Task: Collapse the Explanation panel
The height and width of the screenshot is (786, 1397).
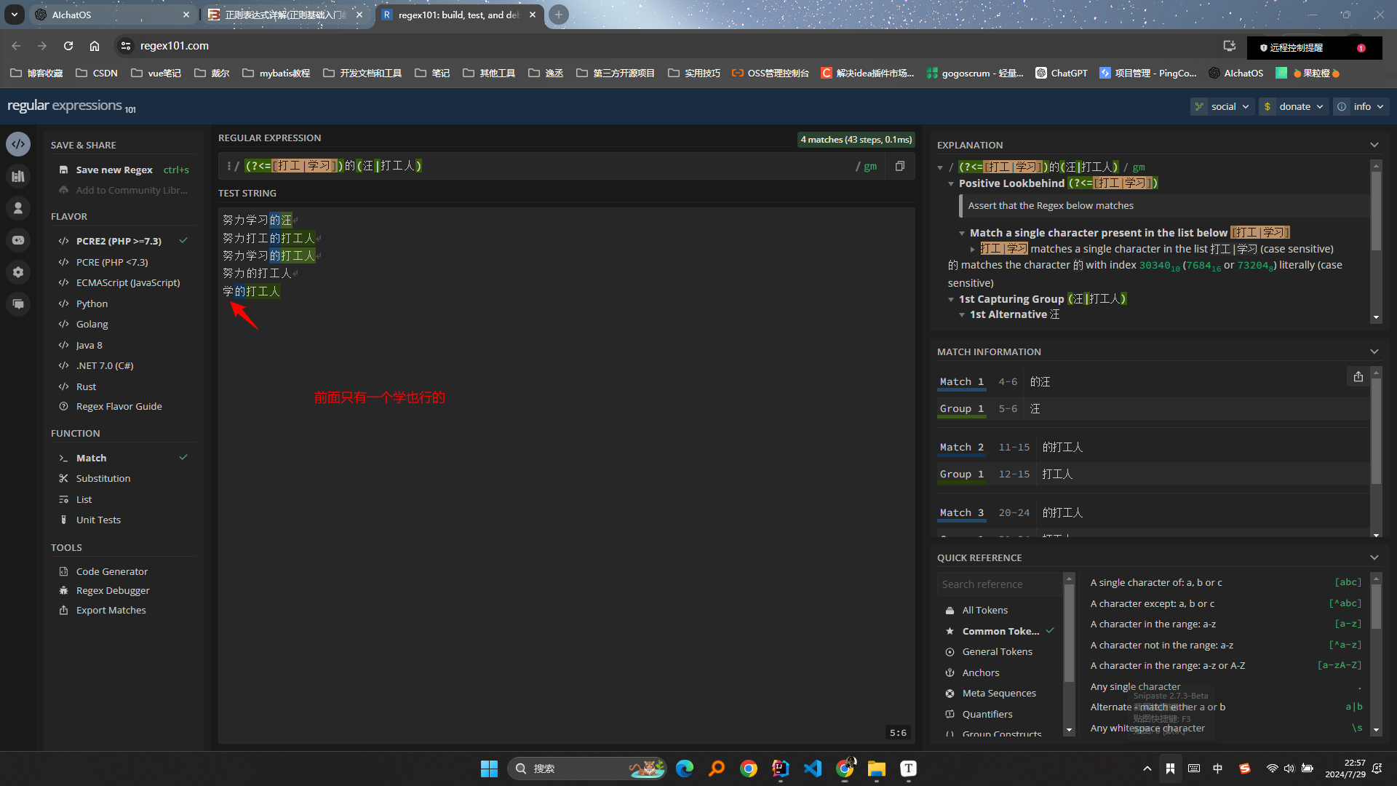Action: (x=1374, y=145)
